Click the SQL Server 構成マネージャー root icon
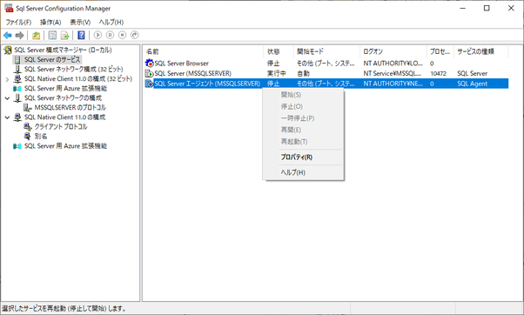This screenshot has height=315, width=524. click(x=8, y=50)
